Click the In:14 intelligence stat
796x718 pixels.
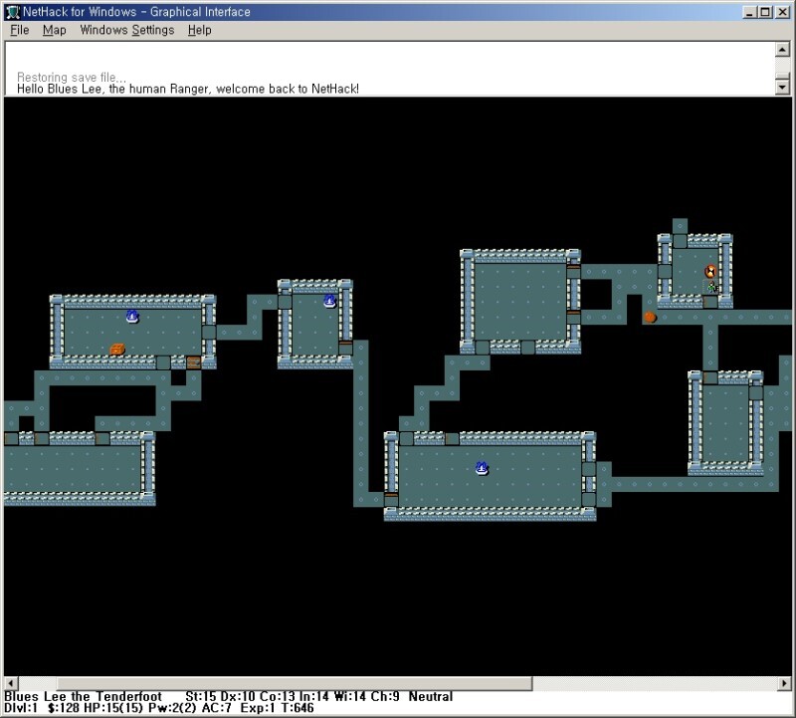click(x=313, y=696)
